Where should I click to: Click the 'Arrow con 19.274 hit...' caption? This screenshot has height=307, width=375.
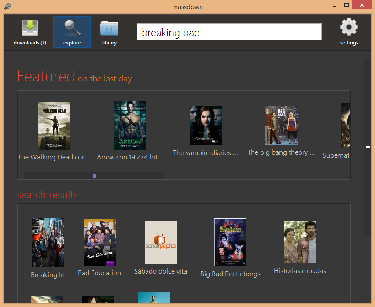point(130,157)
